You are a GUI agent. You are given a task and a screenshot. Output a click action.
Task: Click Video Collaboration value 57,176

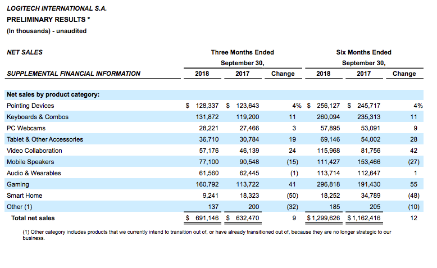209,151
